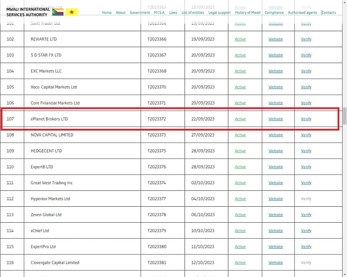347x277 pixels.
Task: Click Verify for ExpertB LTD
Action: pos(306,167)
